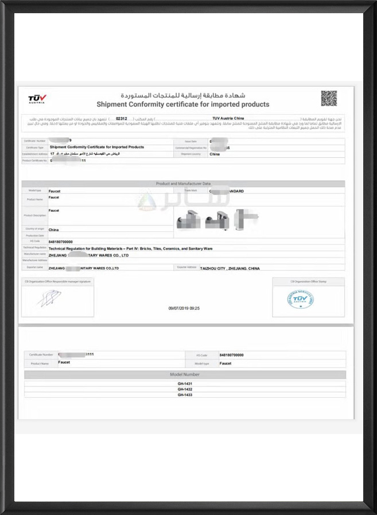Screen dimensions: 377x515
Task: Click the TUV Austria logo
Action: (x=37, y=98)
